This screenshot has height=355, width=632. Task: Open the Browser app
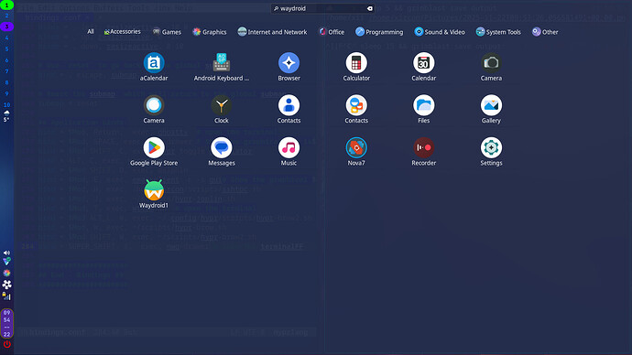pos(289,67)
